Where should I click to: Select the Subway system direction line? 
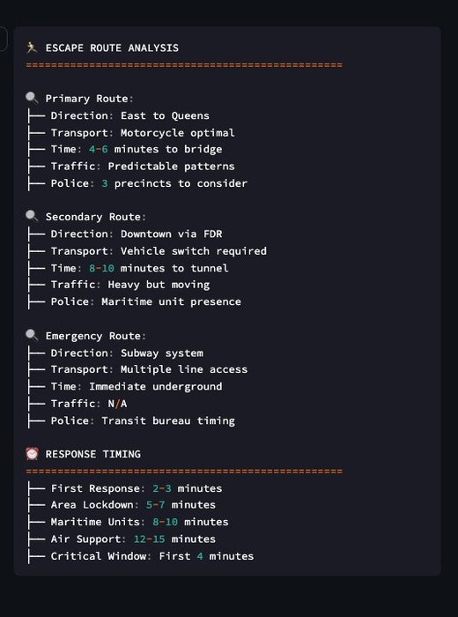tap(127, 353)
